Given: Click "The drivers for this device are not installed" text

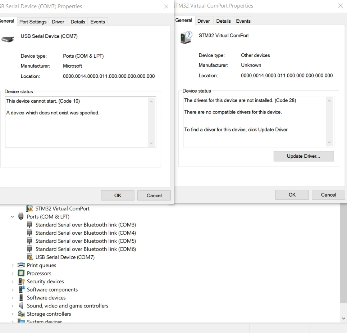Looking at the screenshot, I should pyautogui.click(x=228, y=100).
